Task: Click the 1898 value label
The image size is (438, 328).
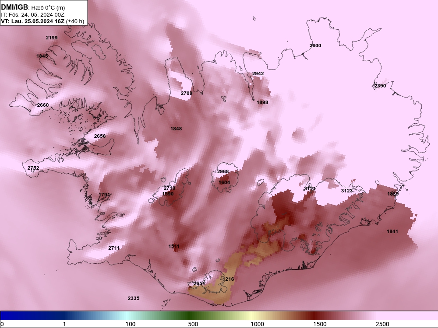Action: click(262, 102)
